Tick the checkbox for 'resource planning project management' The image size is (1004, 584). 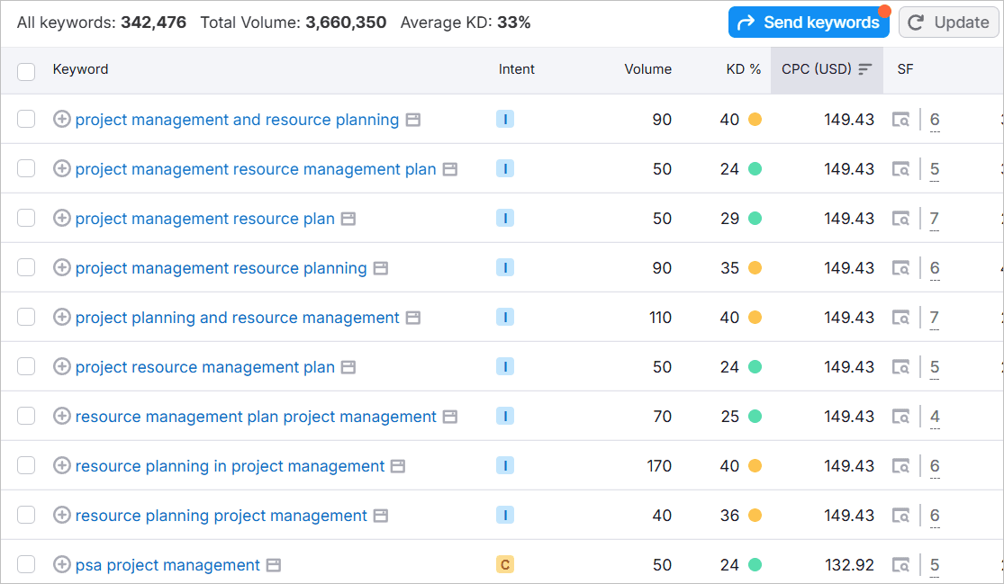26,515
